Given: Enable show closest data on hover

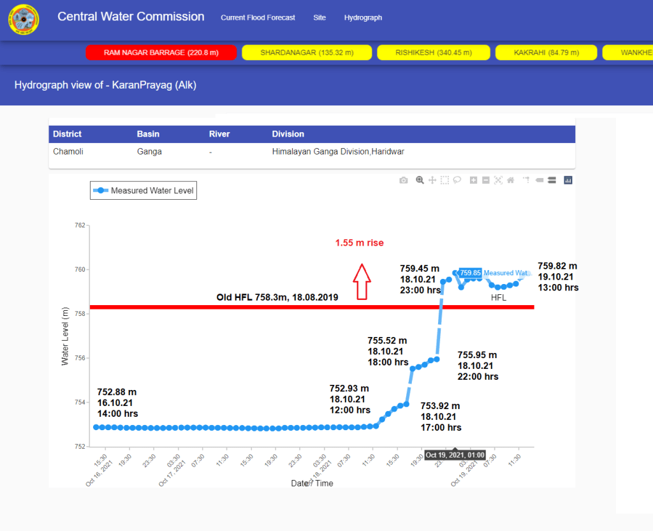Looking at the screenshot, I should pyautogui.click(x=539, y=181).
